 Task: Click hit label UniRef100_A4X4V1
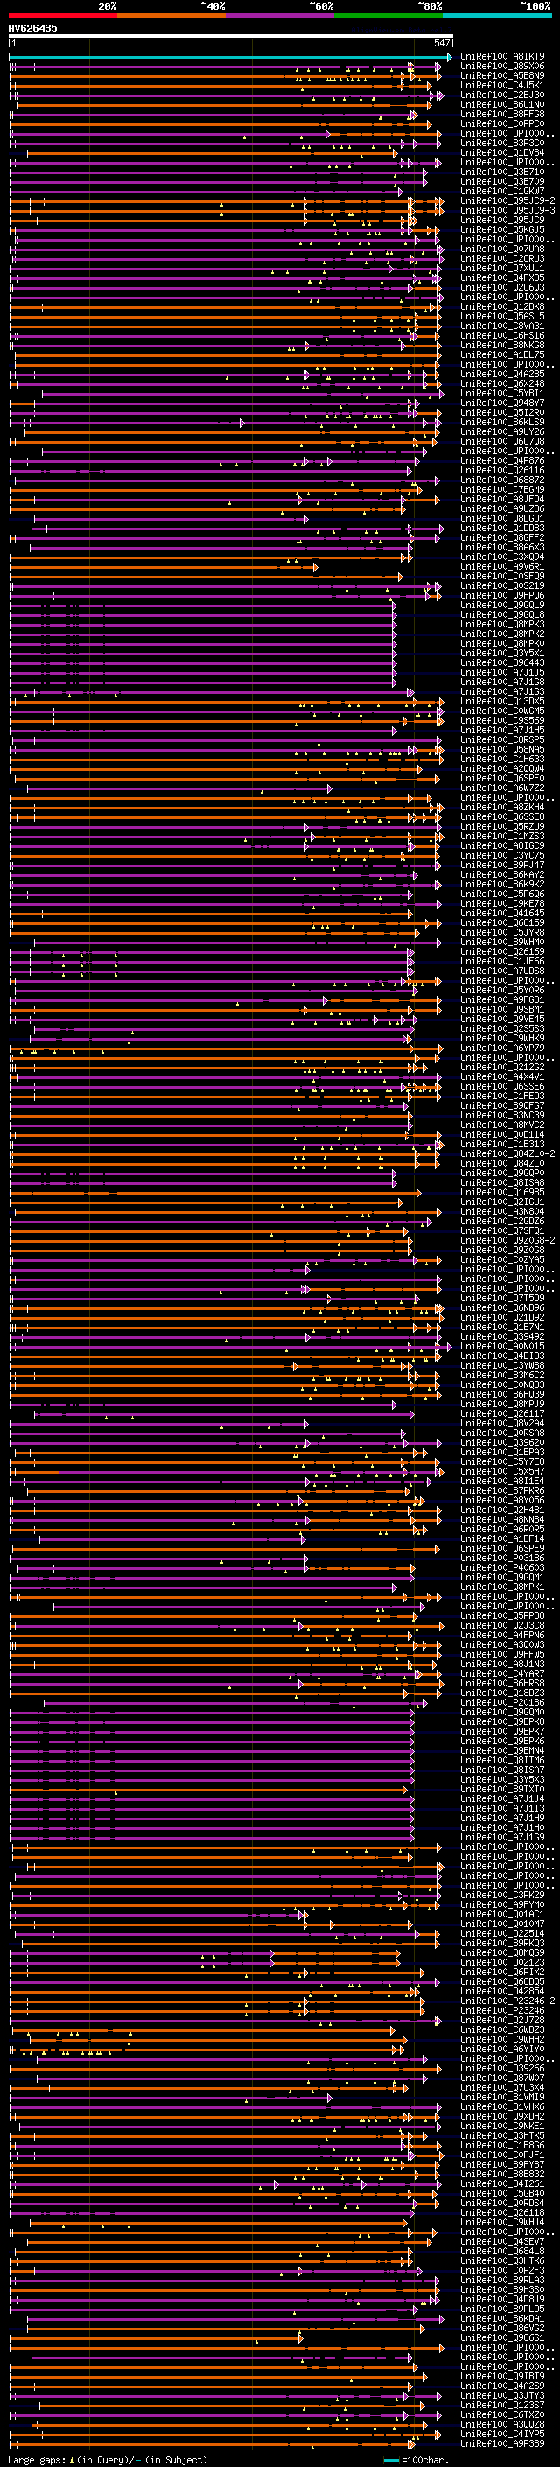coord(502,1076)
